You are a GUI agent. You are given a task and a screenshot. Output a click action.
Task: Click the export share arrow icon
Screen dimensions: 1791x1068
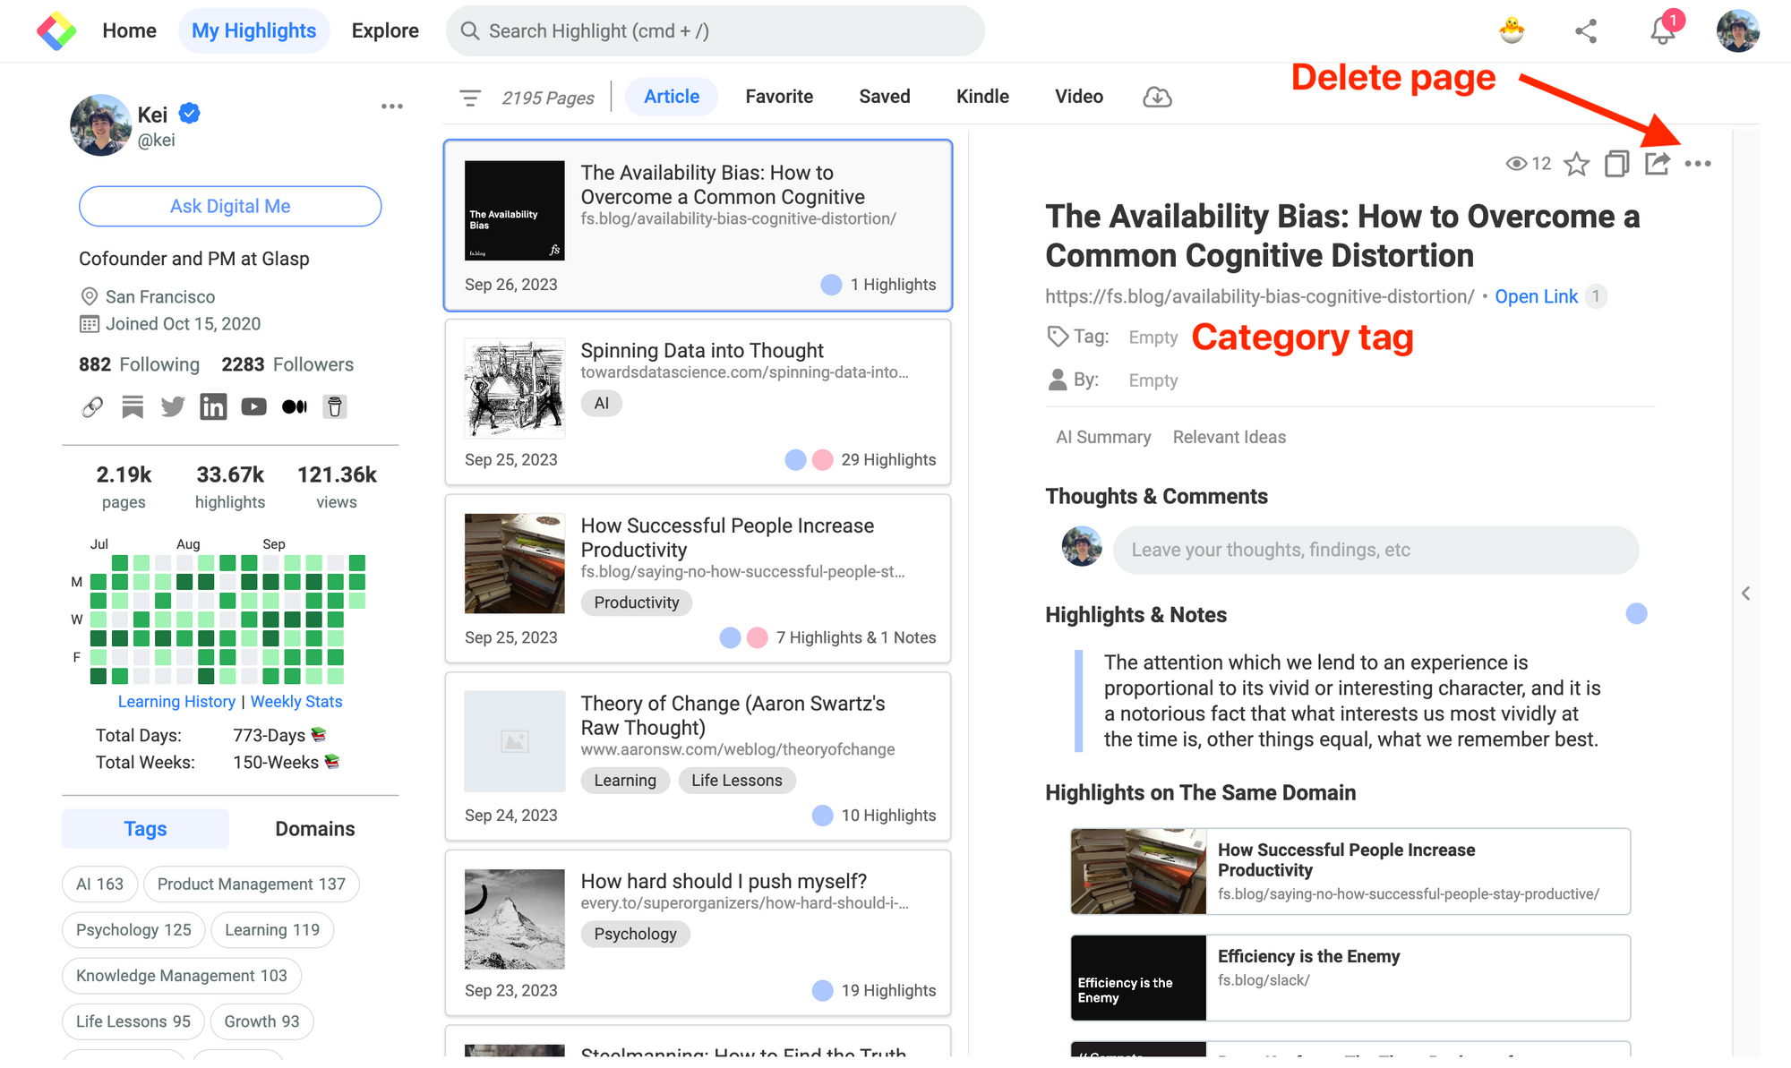tap(1657, 164)
